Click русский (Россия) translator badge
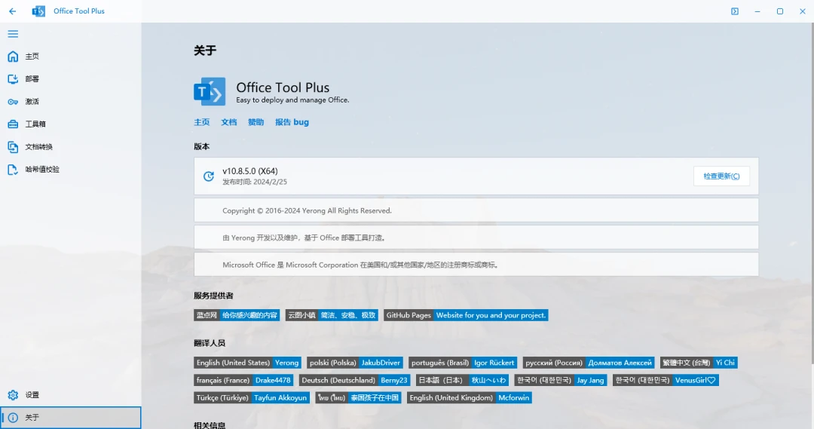This screenshot has width=814, height=429. point(589,363)
